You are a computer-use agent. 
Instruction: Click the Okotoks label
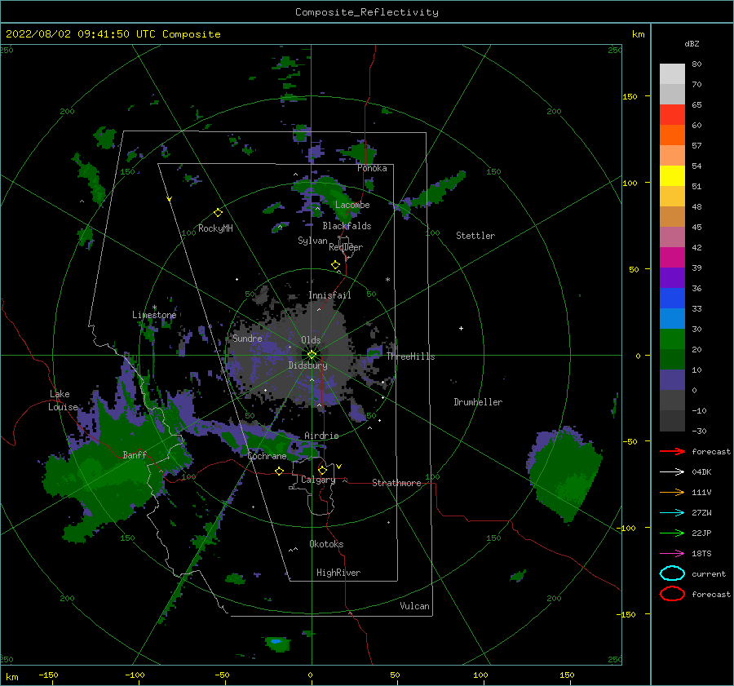[326, 544]
